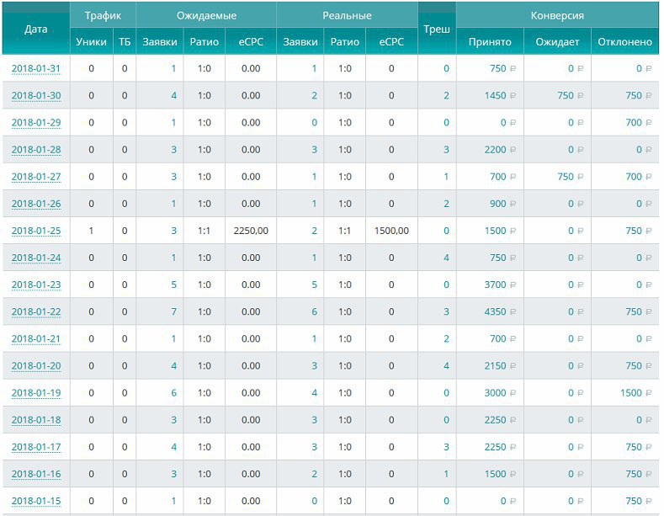Click rejected amount 1500 for 2018-01-19
The width and height of the screenshot is (664, 516).
point(630,393)
